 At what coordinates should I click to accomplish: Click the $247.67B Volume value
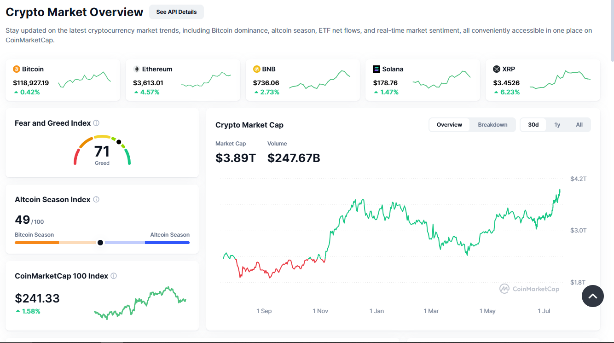(x=294, y=158)
